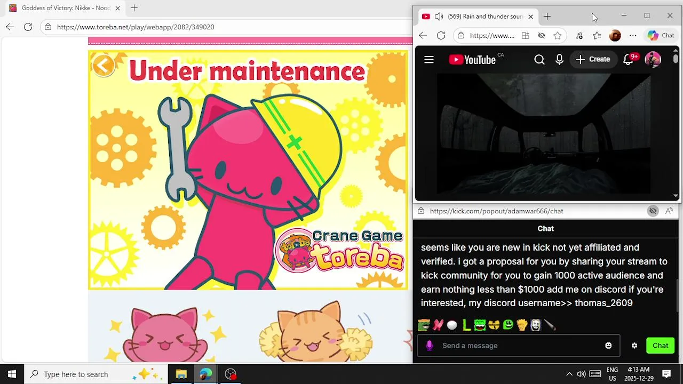
Task: Open the apps available icon in address bar
Action: point(526,36)
